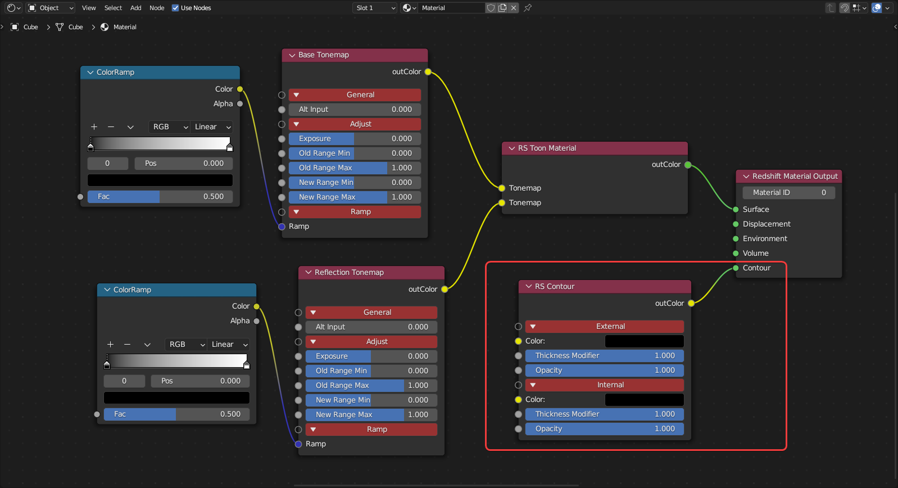Click the Ramp input socket on Base Tonemap
The height and width of the screenshot is (488, 898).
[x=282, y=227]
